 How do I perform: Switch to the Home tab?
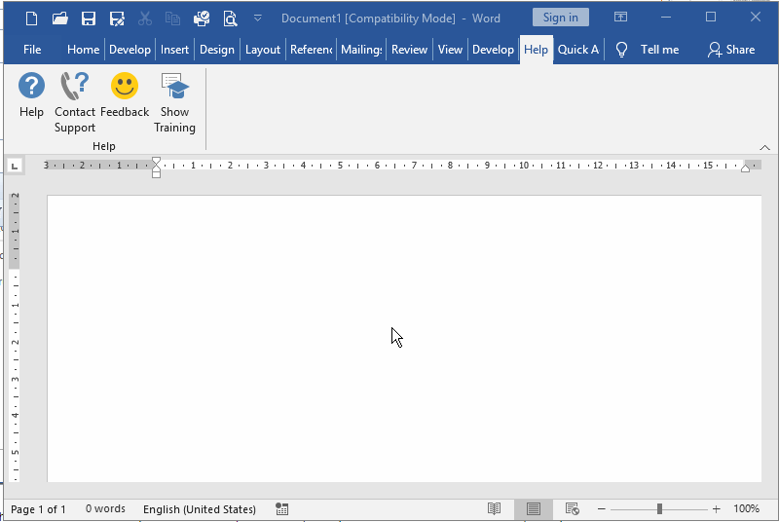point(83,50)
